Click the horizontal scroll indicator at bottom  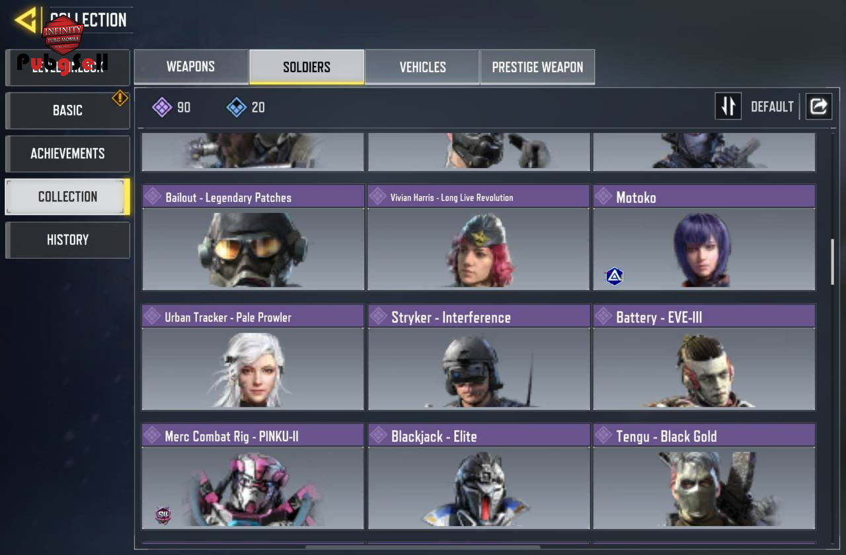[423, 547]
